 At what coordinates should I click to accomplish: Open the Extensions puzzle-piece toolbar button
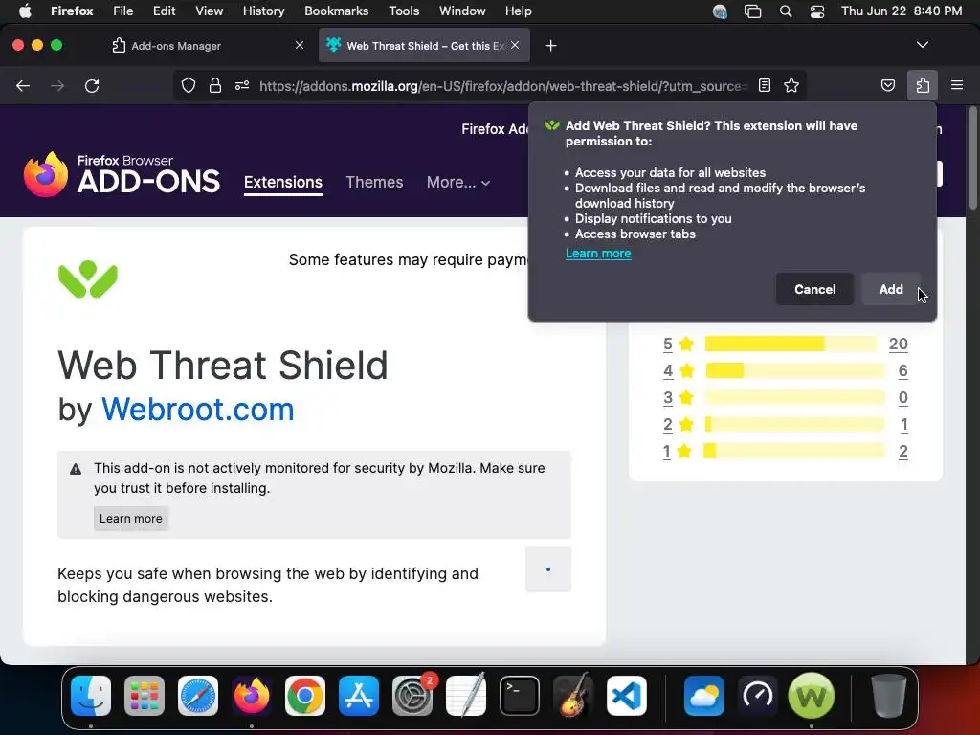pos(923,85)
